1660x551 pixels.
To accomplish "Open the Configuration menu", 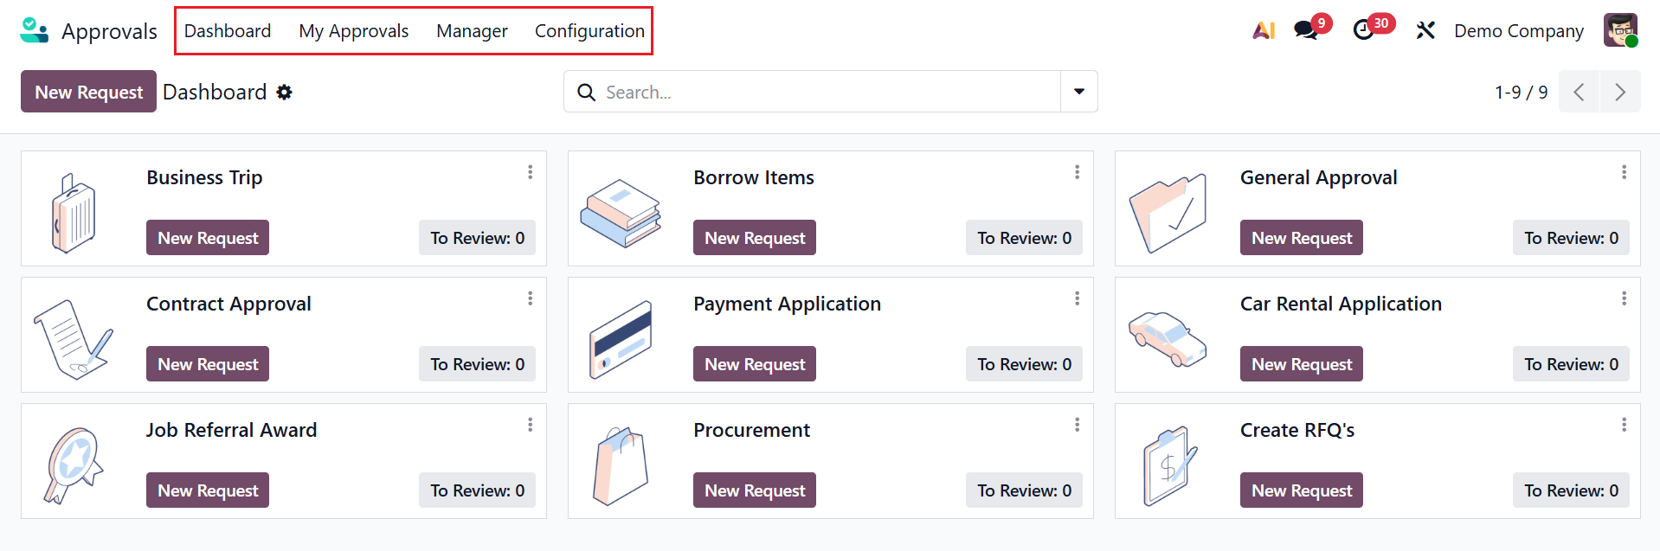I will click(589, 31).
